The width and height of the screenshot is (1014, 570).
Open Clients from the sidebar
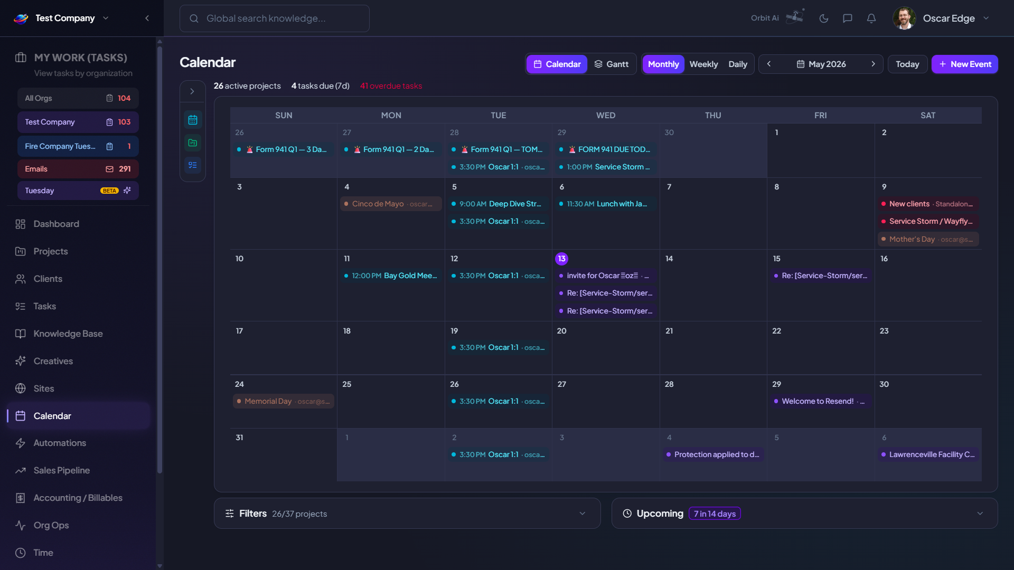(x=78, y=279)
